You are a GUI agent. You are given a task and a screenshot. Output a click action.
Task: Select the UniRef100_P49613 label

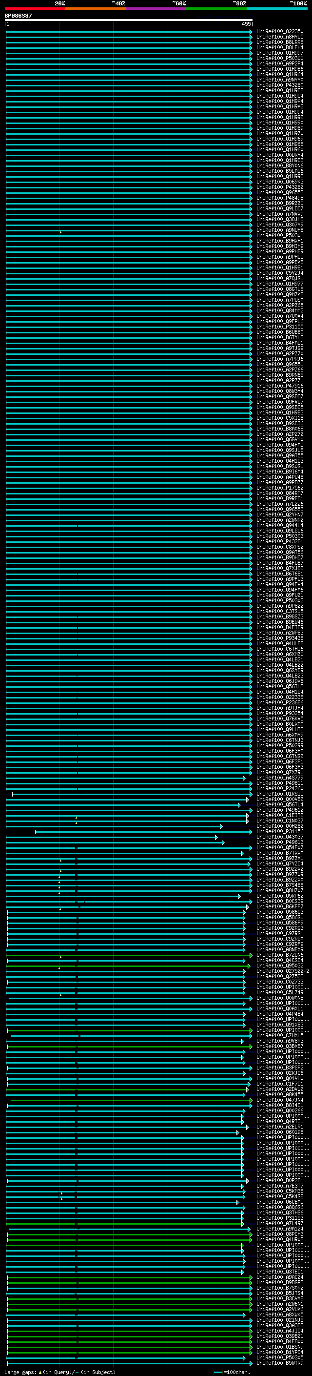point(280,842)
